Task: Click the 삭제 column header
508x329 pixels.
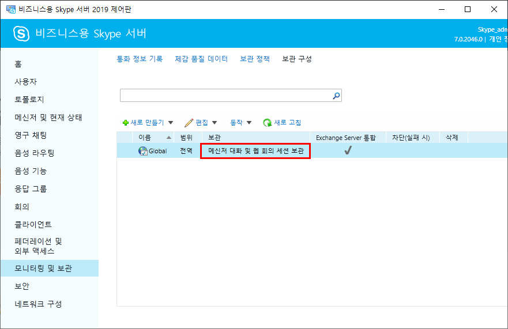Action: 454,138
